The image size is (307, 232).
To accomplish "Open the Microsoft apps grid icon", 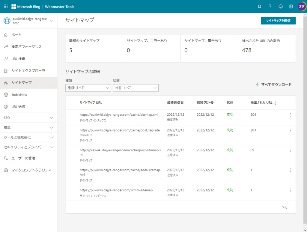I will [x=5, y=6].
